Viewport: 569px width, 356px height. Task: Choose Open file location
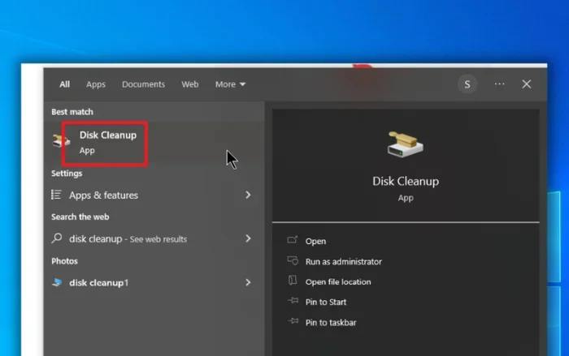[338, 281]
